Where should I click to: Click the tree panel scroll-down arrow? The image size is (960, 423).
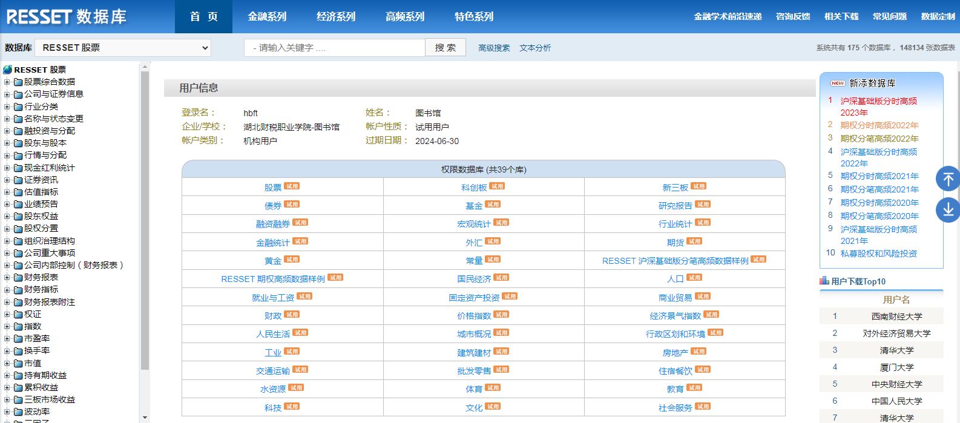coord(145,418)
